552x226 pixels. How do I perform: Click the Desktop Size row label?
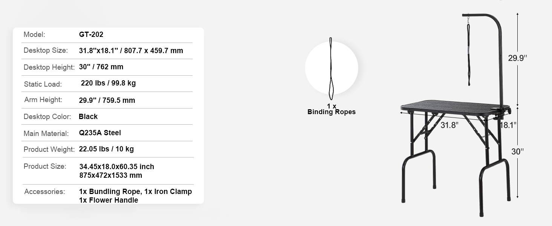(x=46, y=50)
